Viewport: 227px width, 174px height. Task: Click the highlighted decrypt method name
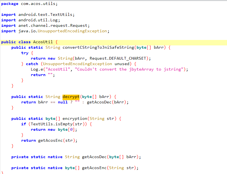71,97
